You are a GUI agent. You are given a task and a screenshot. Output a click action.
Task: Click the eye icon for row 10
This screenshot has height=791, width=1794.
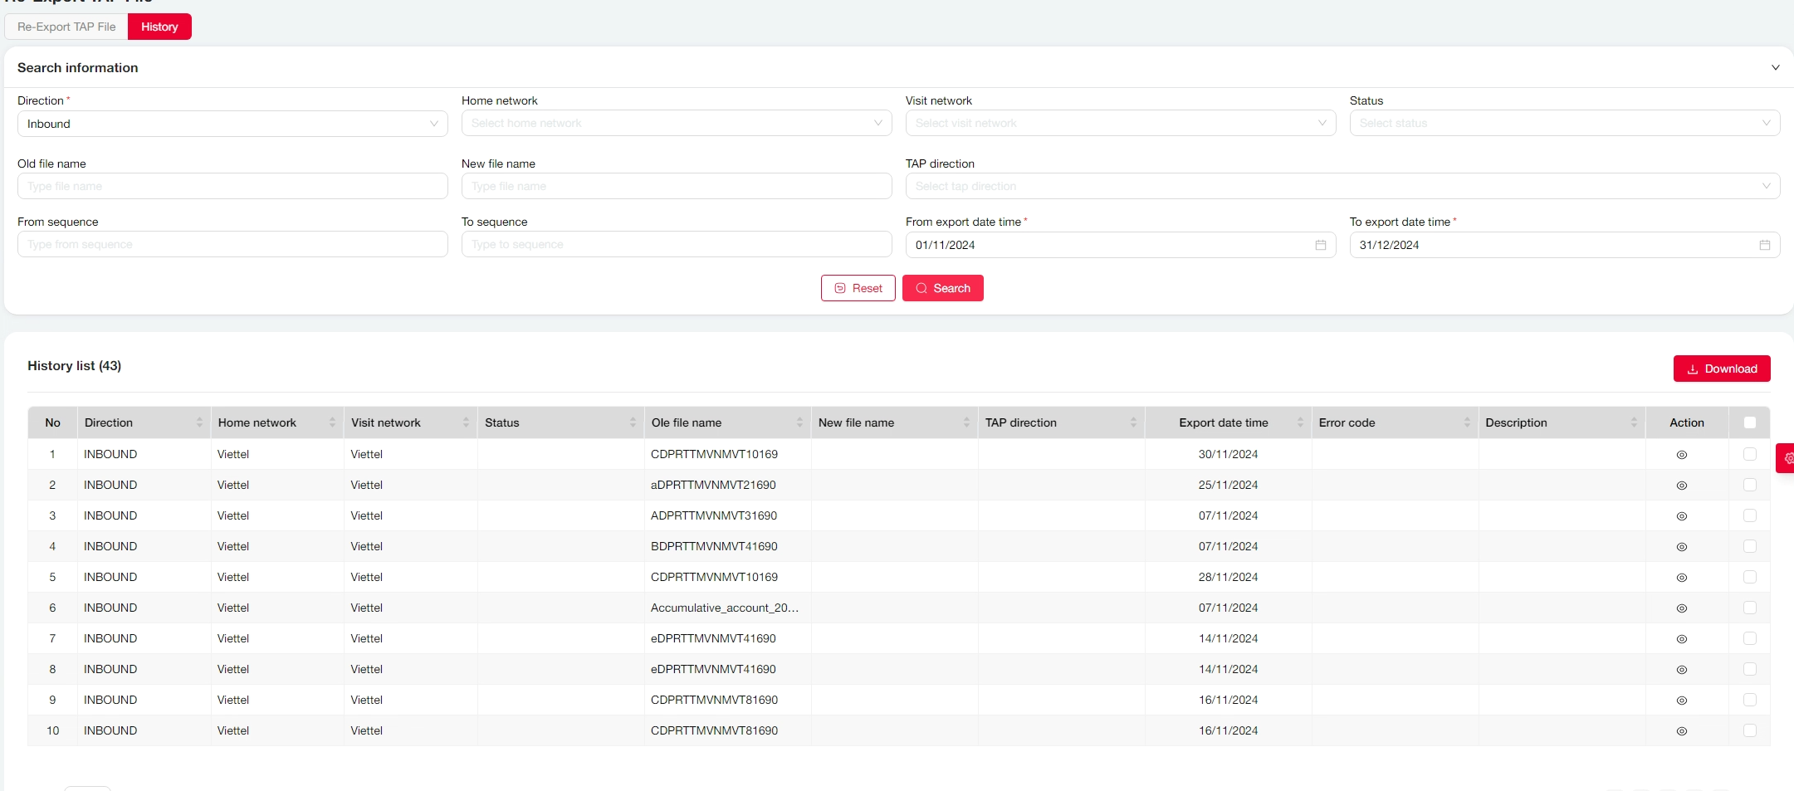(1681, 731)
